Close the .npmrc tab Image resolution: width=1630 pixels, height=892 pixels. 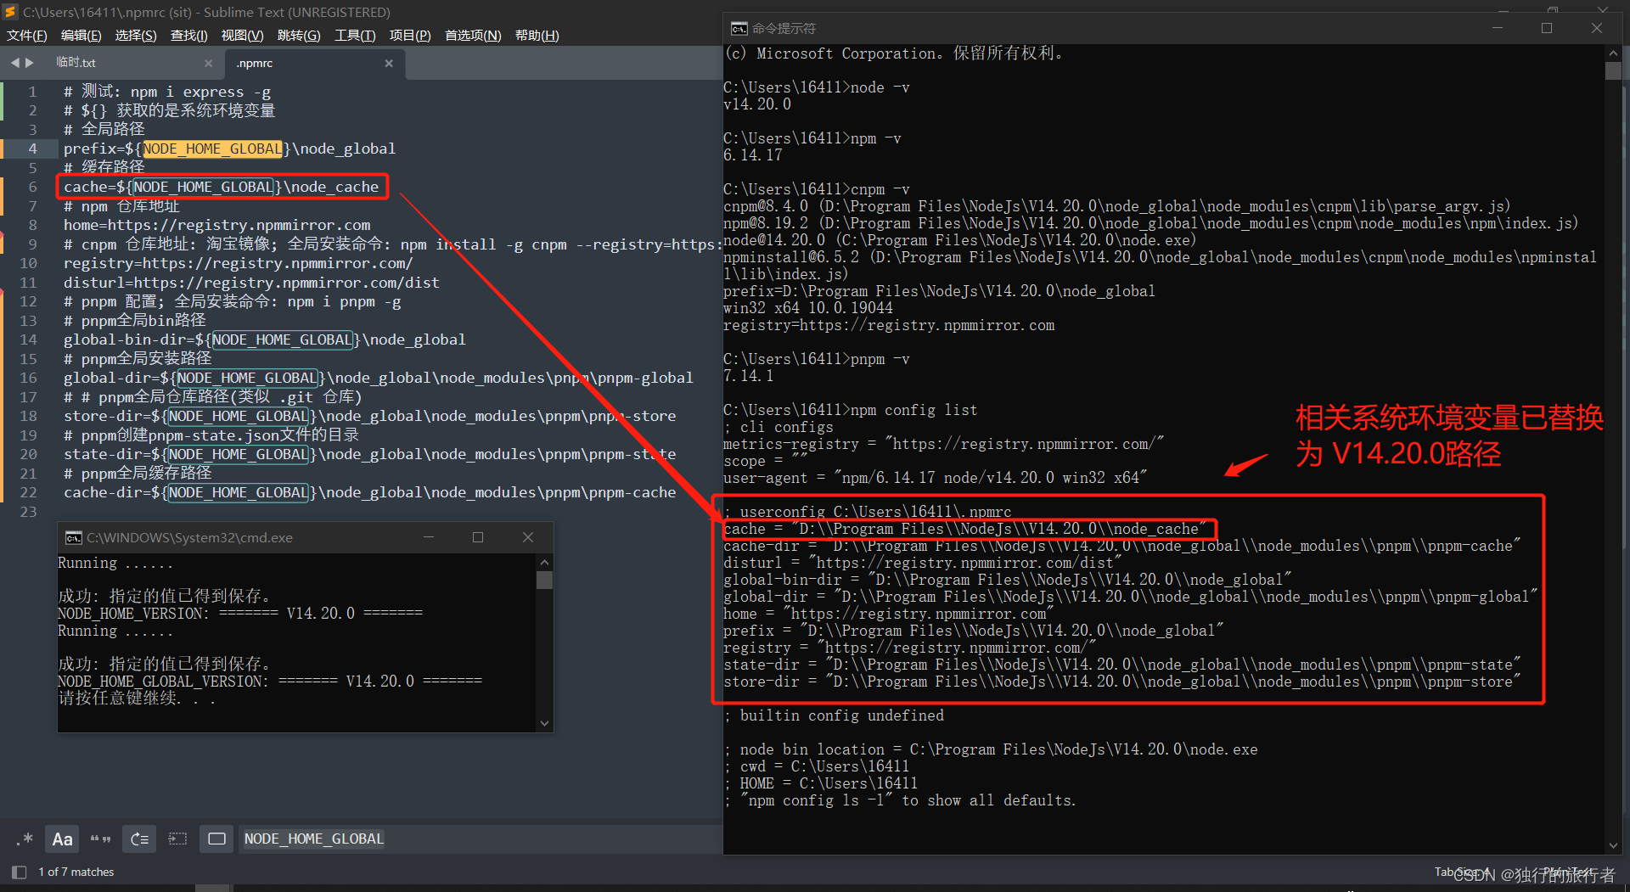click(x=389, y=63)
